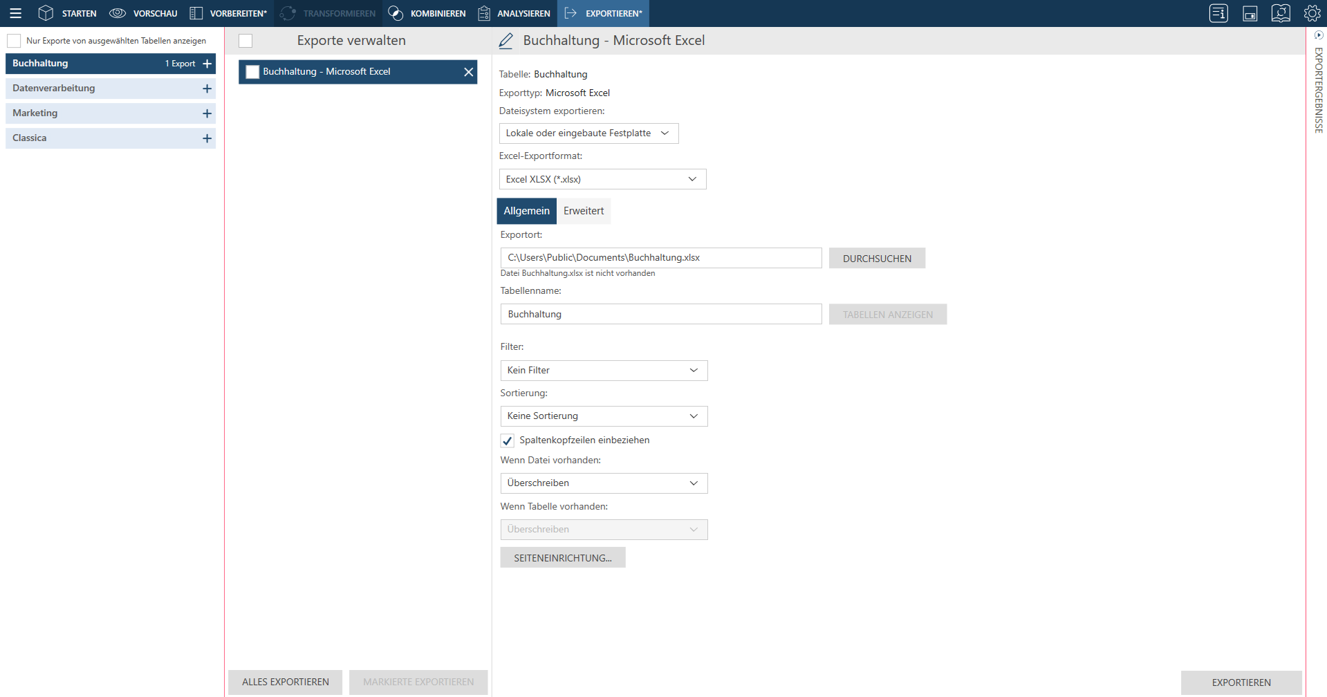This screenshot has height=697, width=1327.
Task: Switch to the Allgemein tab
Action: click(x=526, y=211)
